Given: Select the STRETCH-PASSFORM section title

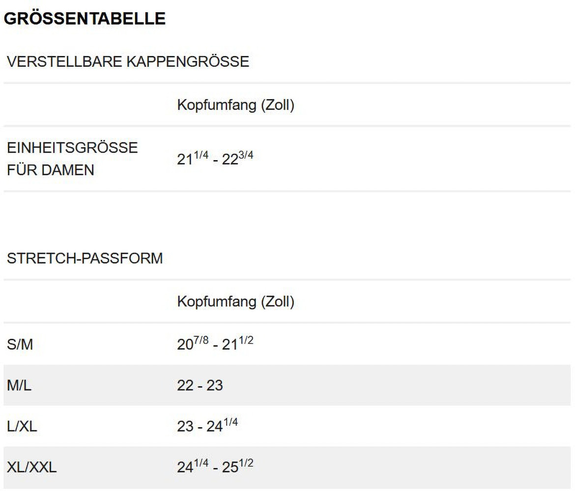Looking at the screenshot, I should [x=85, y=258].
